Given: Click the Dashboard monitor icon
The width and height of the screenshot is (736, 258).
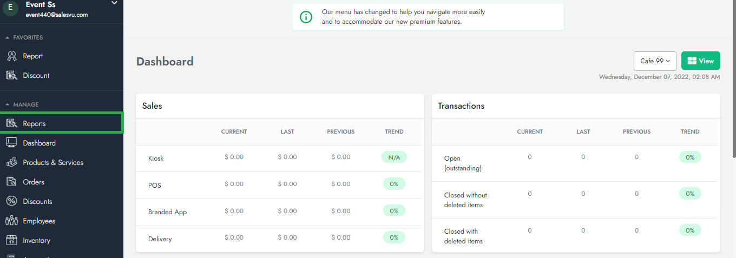Looking at the screenshot, I should click(11, 143).
